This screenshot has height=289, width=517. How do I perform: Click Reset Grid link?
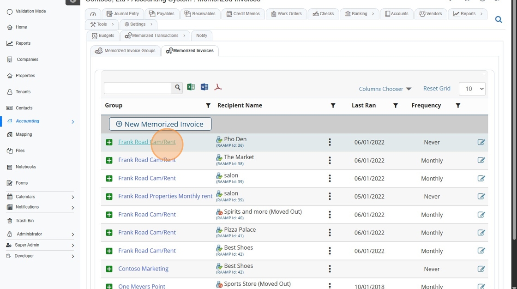pyautogui.click(x=437, y=89)
